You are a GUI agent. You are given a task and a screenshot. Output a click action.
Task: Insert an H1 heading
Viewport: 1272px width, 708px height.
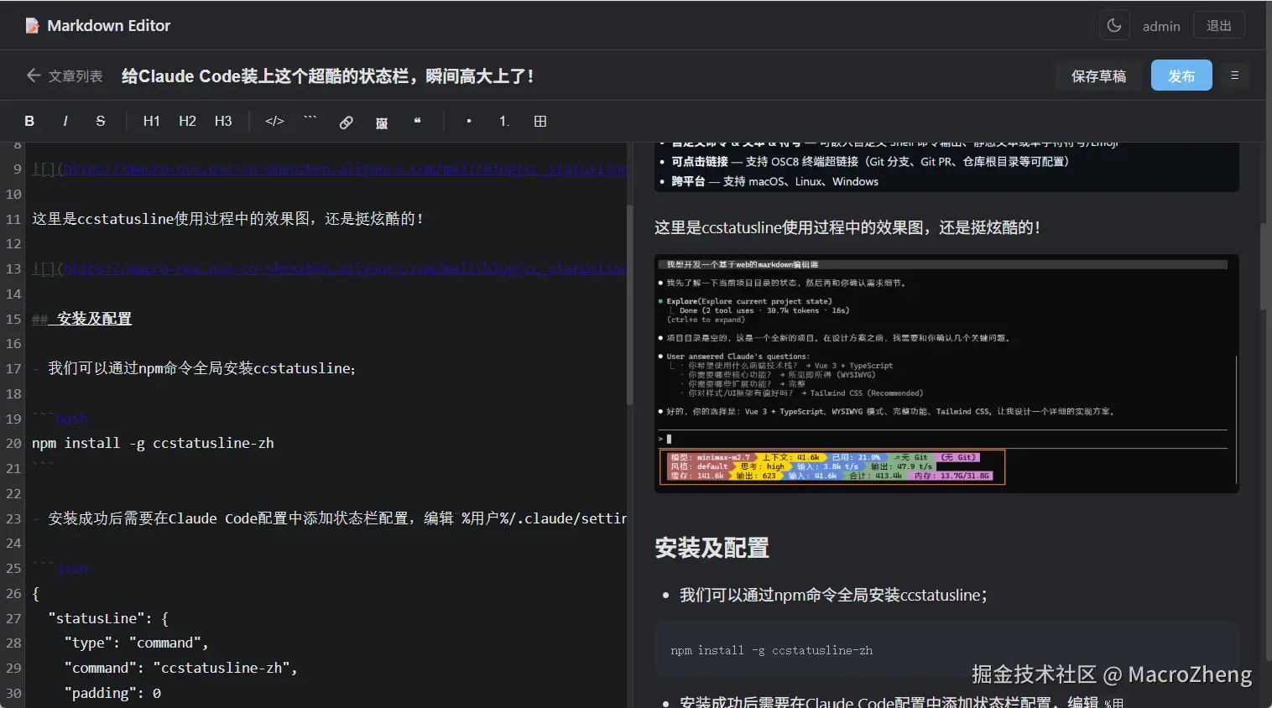[151, 121]
